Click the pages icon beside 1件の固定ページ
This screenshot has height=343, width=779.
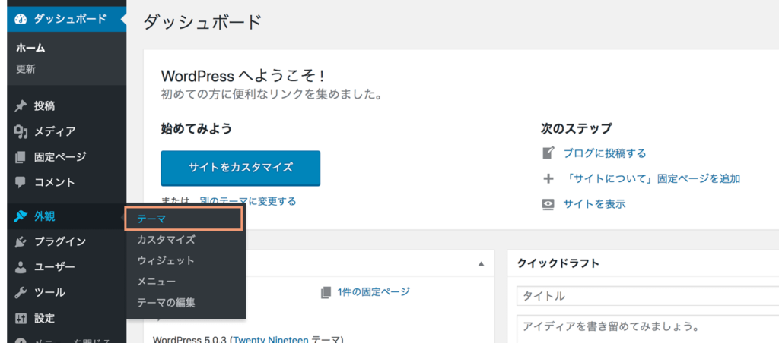pyautogui.click(x=326, y=292)
